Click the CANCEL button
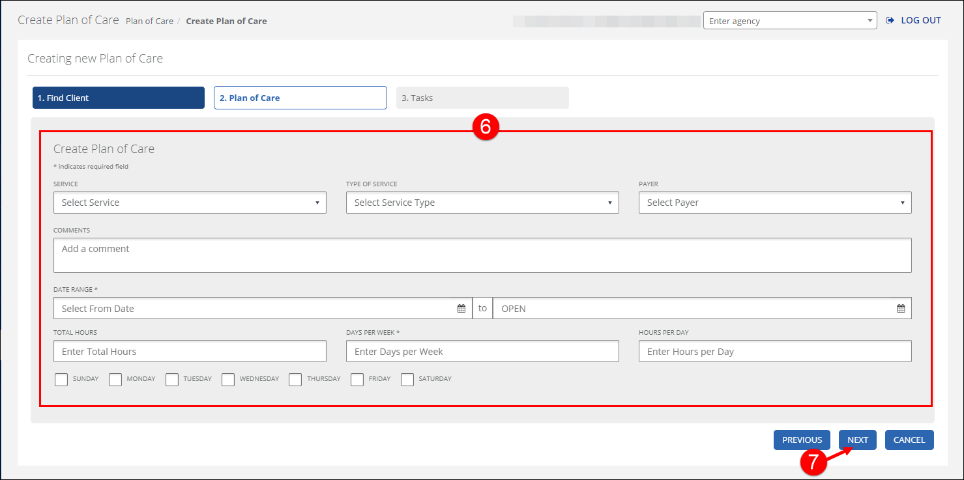964x480 pixels. tap(909, 440)
